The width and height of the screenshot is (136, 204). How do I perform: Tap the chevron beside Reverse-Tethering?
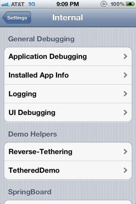[125, 152]
